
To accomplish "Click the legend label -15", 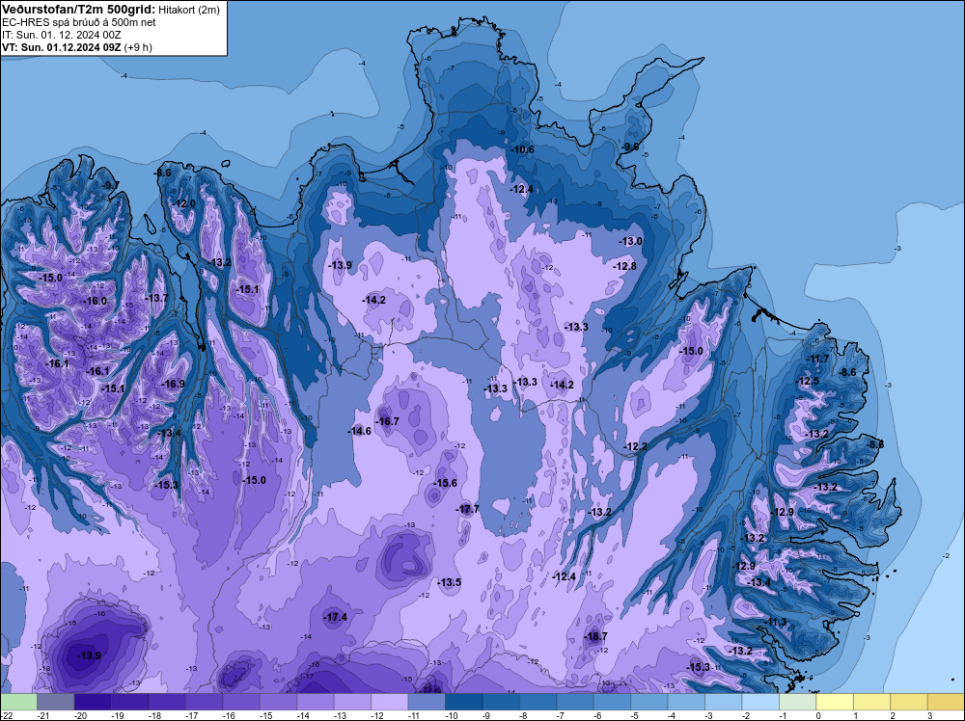I will (x=266, y=716).
